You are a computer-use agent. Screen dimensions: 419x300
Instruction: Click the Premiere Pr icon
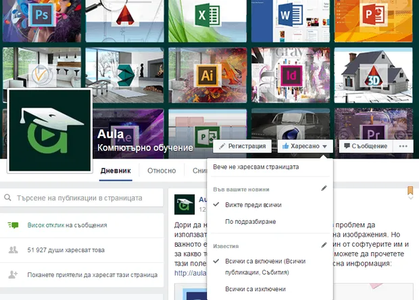[x=373, y=133]
